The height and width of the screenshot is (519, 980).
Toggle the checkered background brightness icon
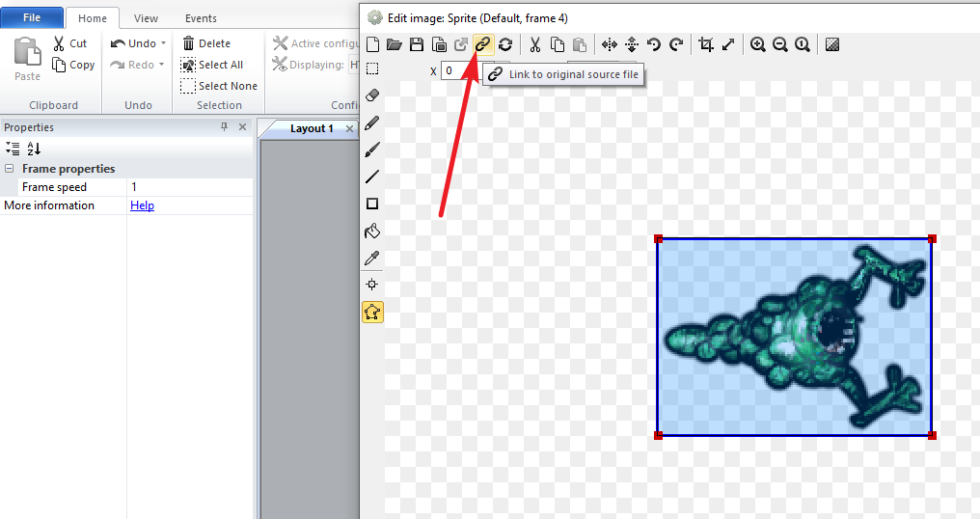(x=832, y=44)
